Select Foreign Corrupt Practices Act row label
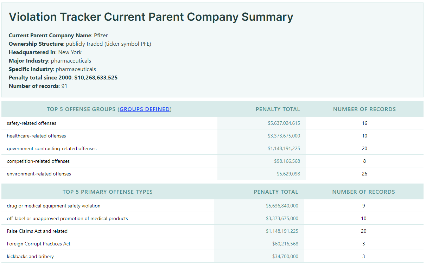The image size is (426, 263). pyautogui.click(x=39, y=244)
